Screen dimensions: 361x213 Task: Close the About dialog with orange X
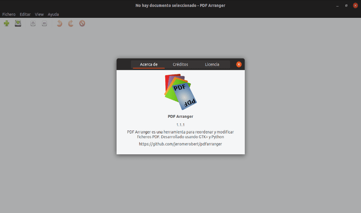(239, 64)
